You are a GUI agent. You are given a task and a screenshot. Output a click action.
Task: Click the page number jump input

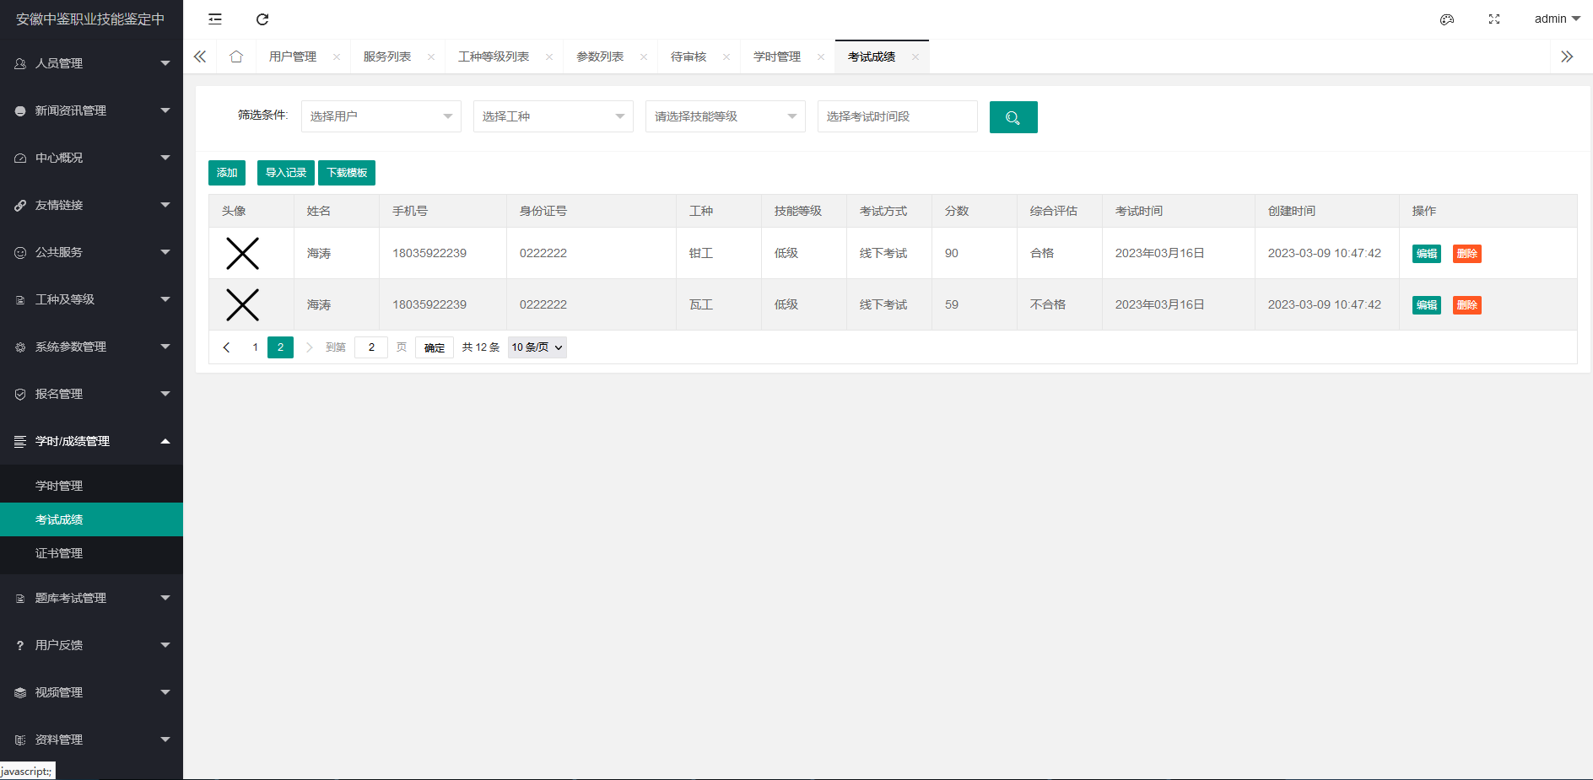coord(371,347)
